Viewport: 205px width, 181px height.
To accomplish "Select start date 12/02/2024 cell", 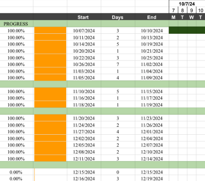I will pyautogui.click(x=84, y=138).
